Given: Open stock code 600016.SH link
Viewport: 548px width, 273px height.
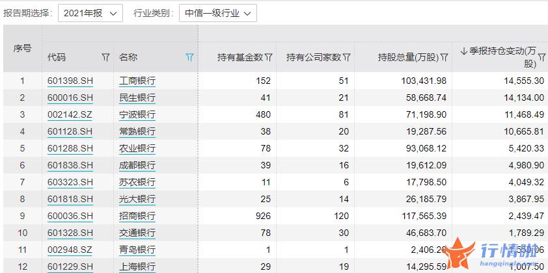Looking at the screenshot, I should [70, 97].
